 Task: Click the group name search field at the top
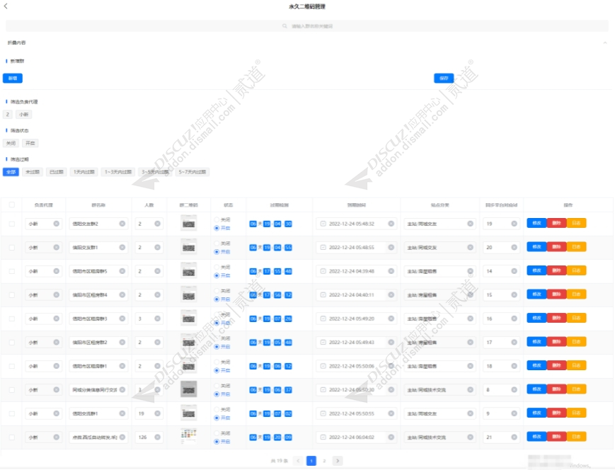point(307,26)
